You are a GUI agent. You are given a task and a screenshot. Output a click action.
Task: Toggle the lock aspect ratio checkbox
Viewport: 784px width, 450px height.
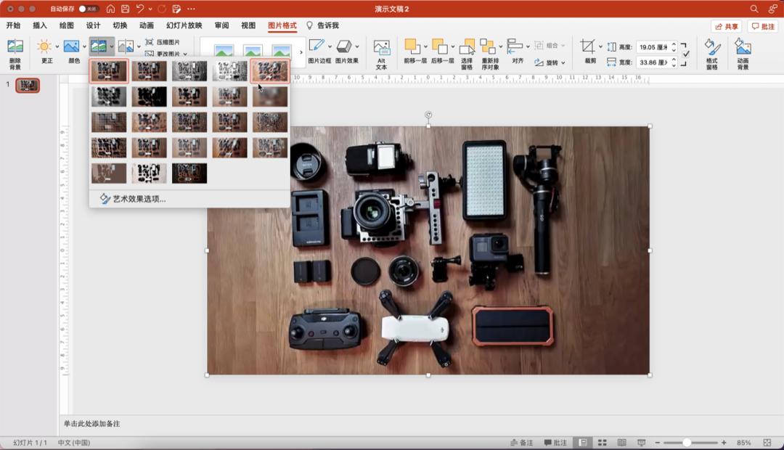tap(686, 54)
